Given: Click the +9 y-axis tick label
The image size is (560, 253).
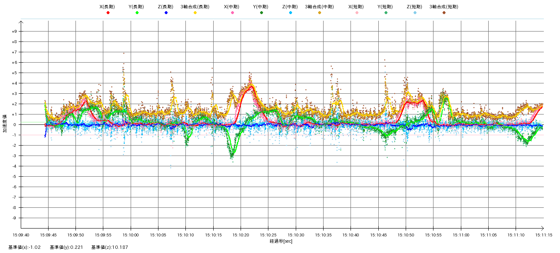Looking at the screenshot, I should point(14,32).
